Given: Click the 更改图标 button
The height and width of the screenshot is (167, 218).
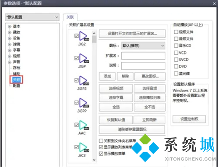Looking at the screenshot, I should [150, 76].
